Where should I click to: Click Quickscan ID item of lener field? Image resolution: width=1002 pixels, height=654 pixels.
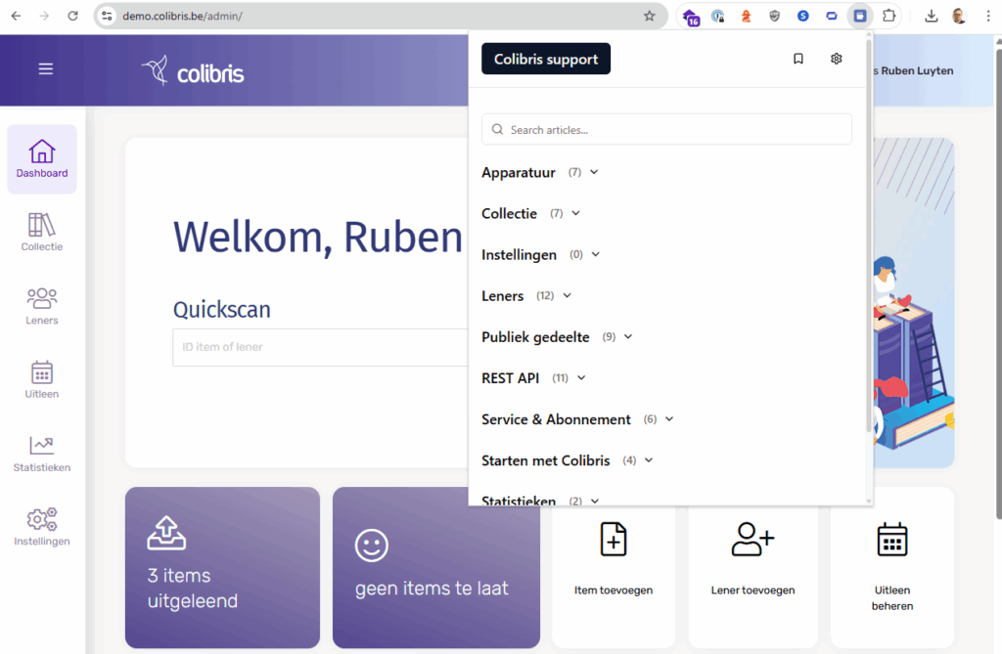tap(320, 347)
